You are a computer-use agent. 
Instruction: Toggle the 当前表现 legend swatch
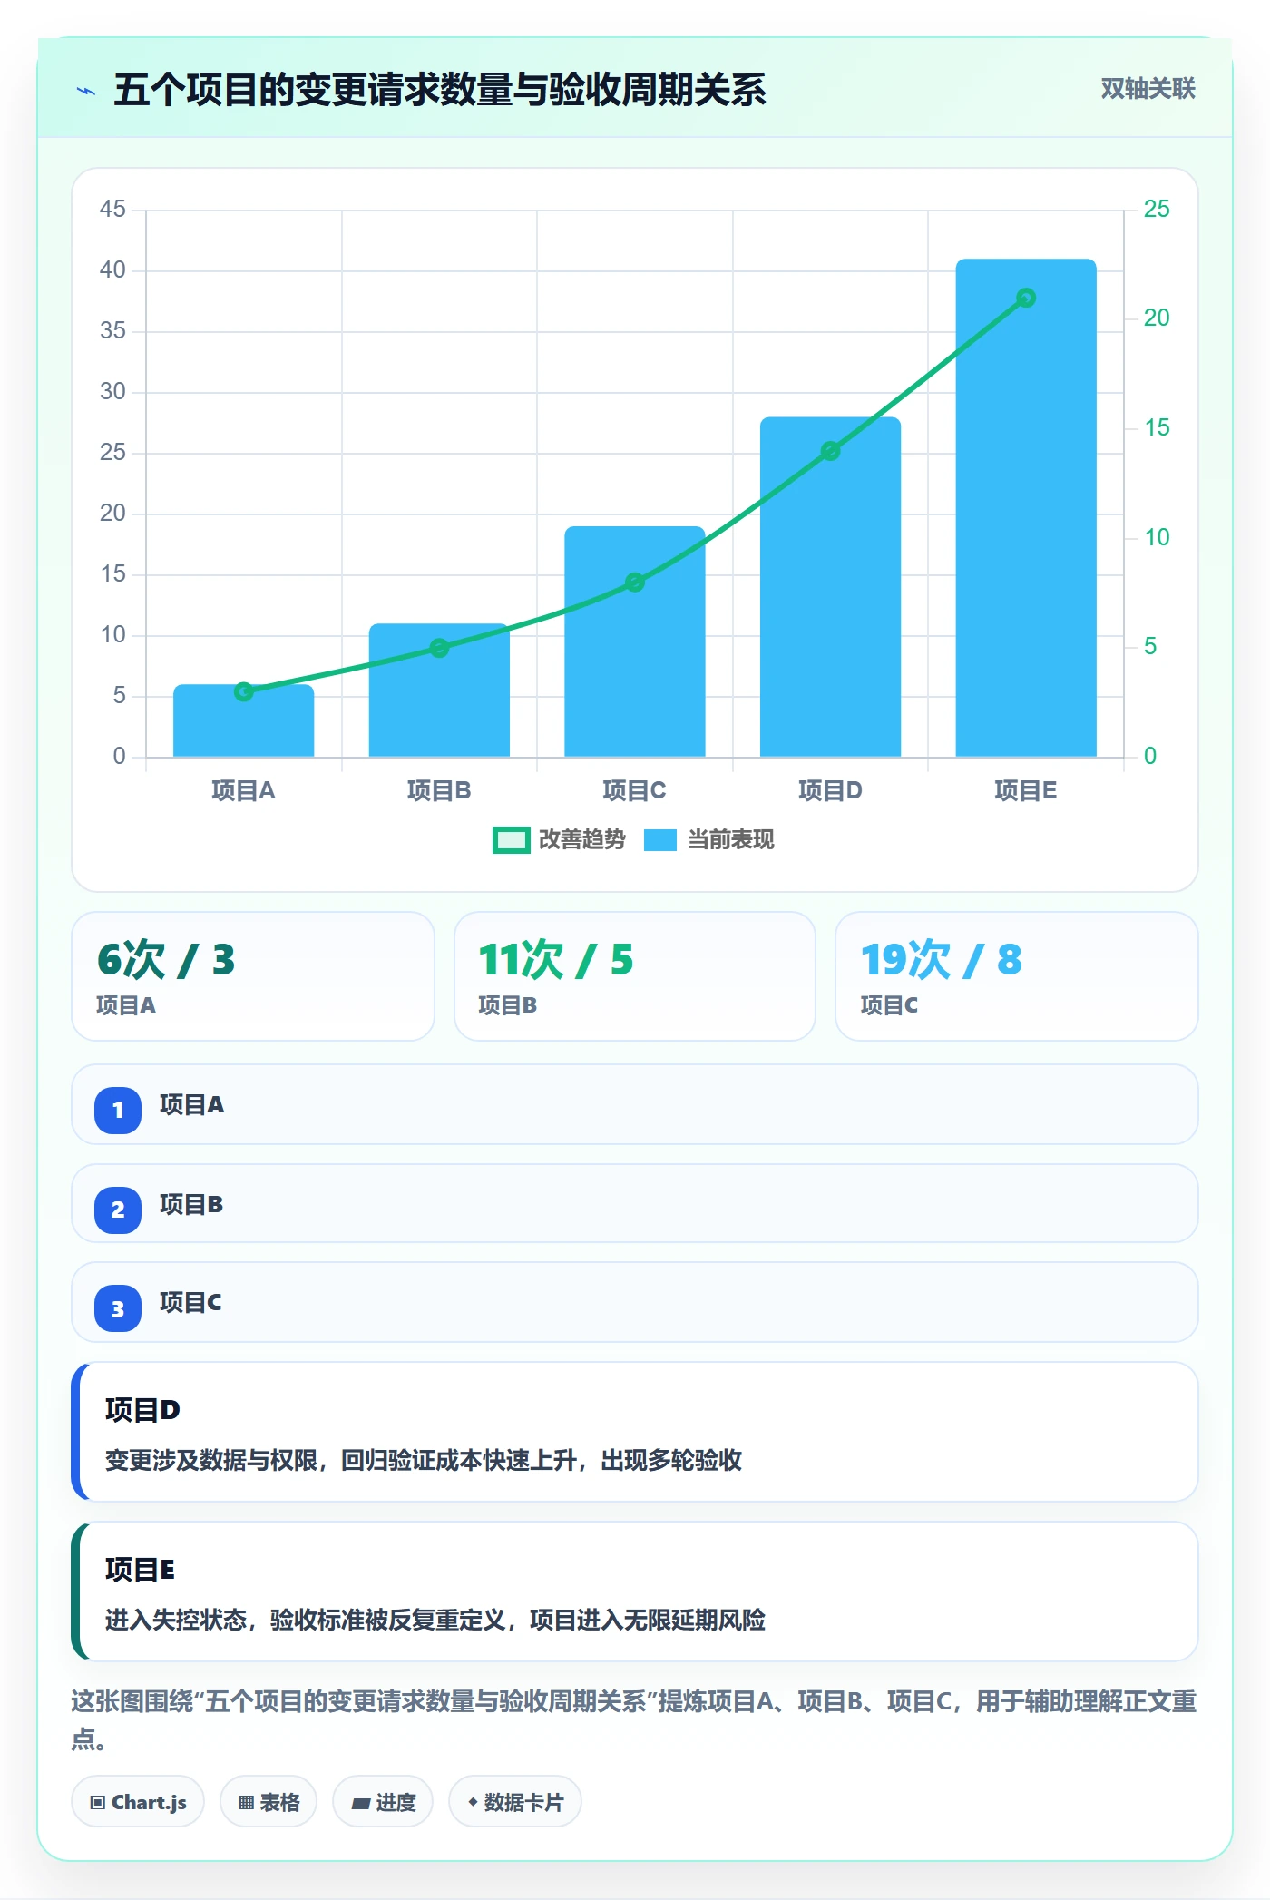tap(660, 840)
